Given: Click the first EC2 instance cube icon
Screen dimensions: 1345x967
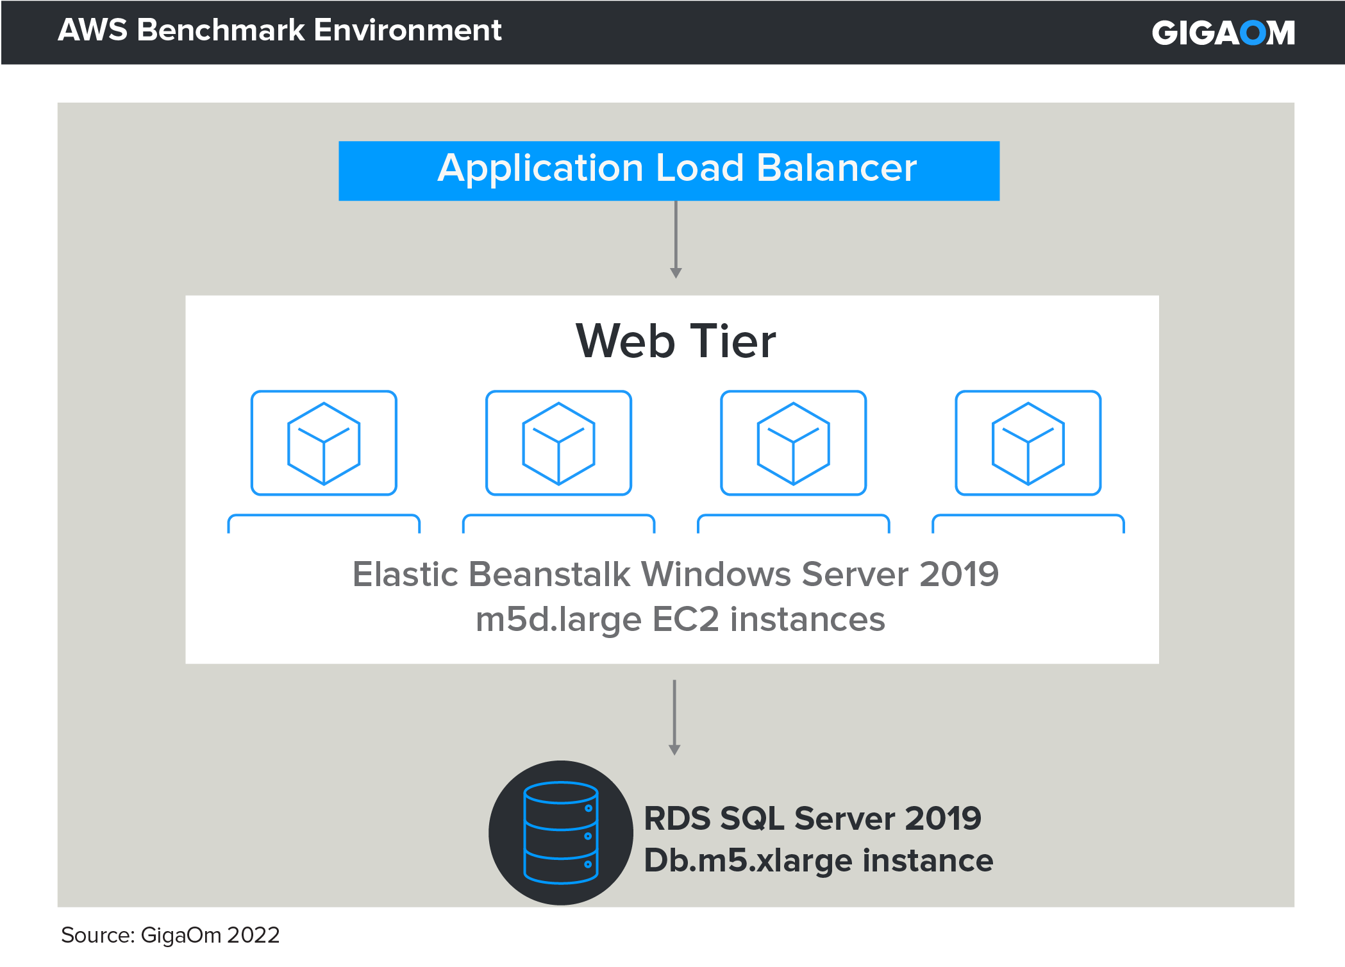Looking at the screenshot, I should click(x=324, y=443).
